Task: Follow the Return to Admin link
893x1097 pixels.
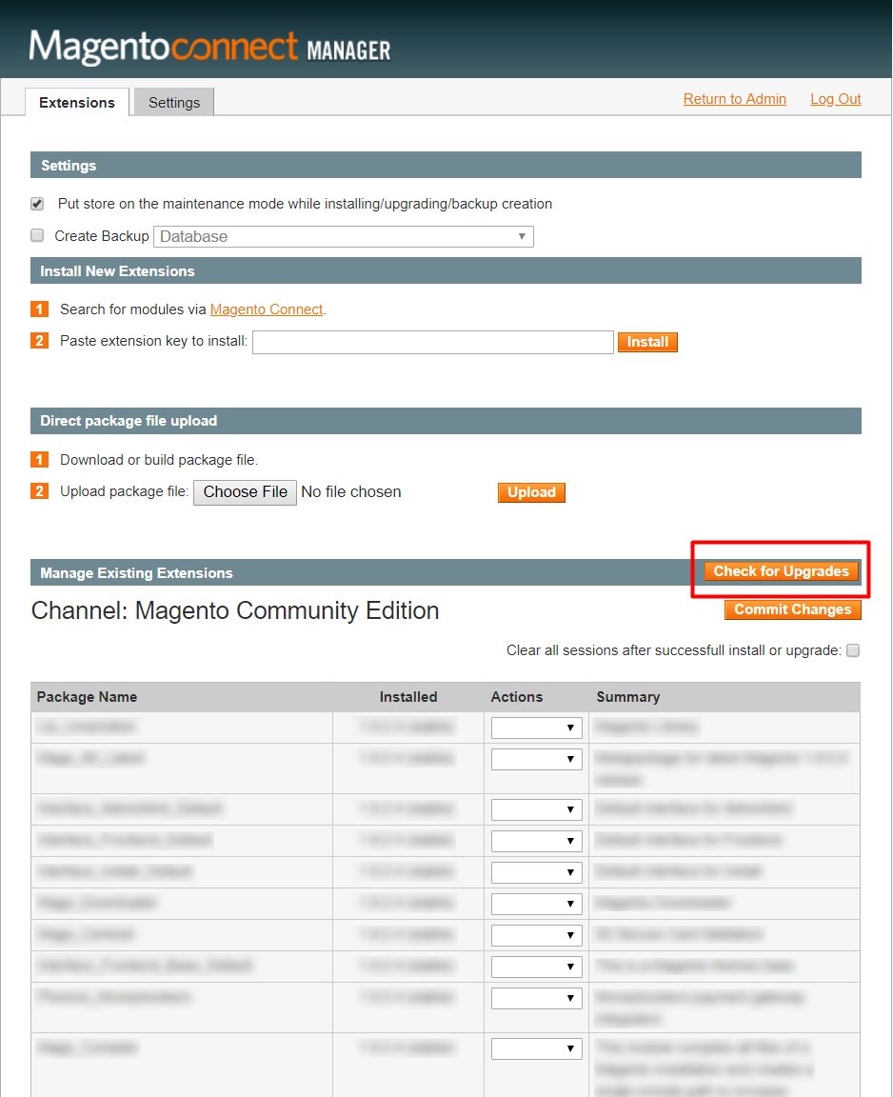Action: coord(734,99)
